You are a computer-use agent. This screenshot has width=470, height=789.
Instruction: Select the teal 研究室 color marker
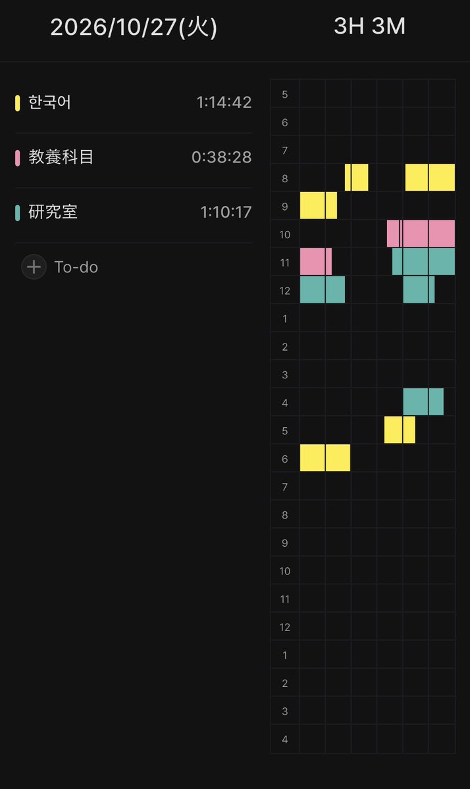18,213
